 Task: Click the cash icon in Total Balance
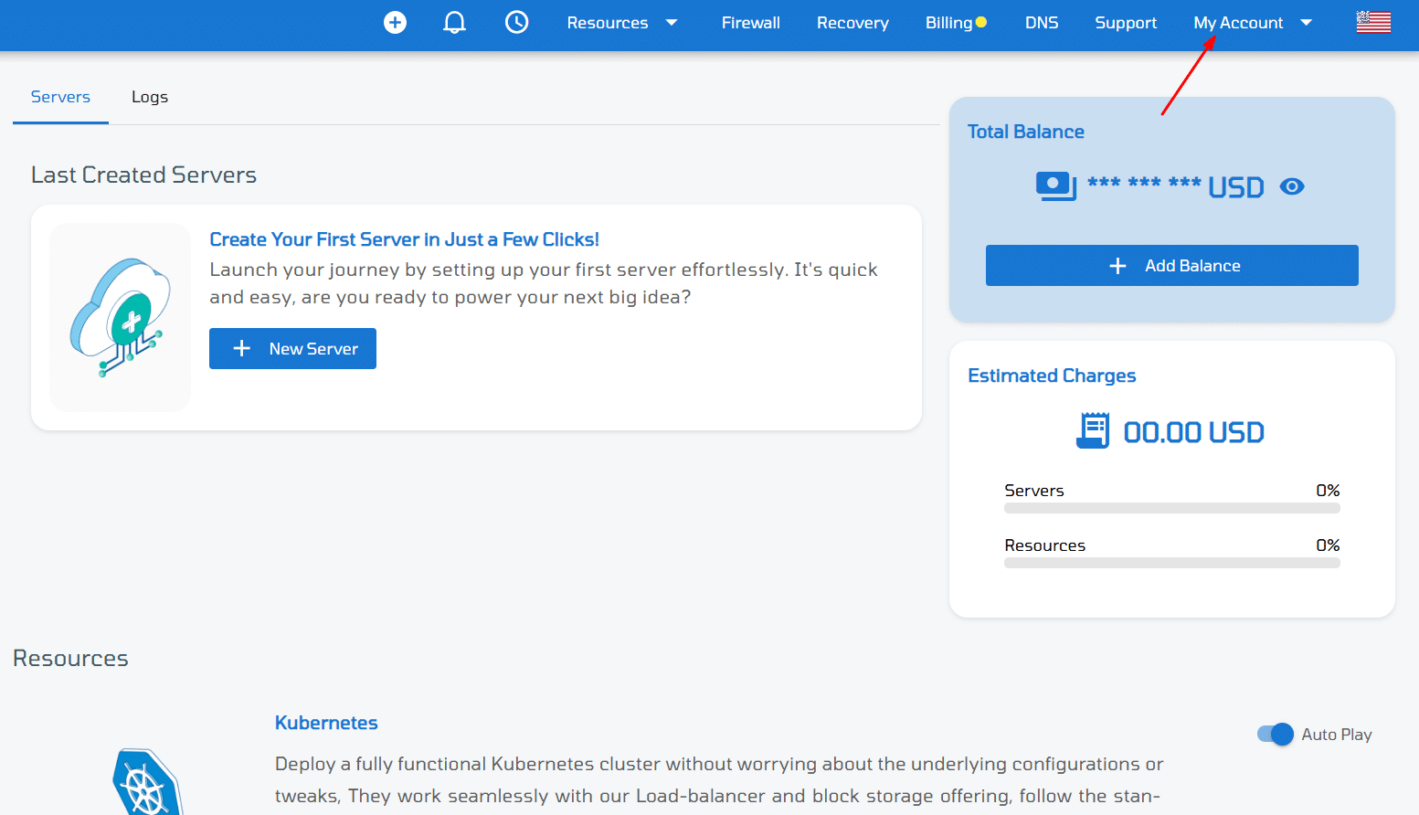(1056, 186)
